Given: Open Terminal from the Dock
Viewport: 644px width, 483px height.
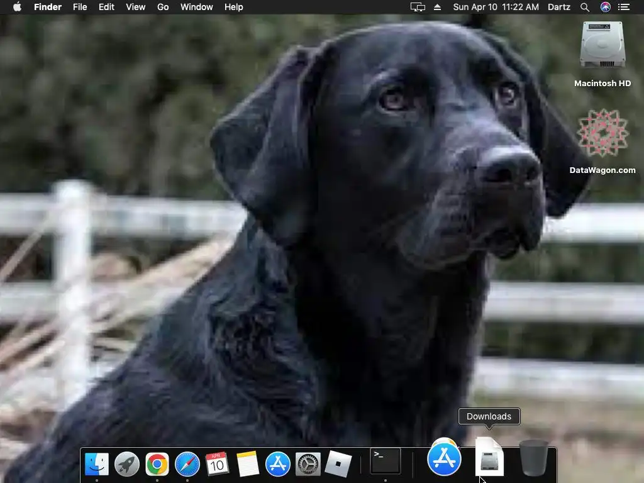Looking at the screenshot, I should click(x=386, y=461).
